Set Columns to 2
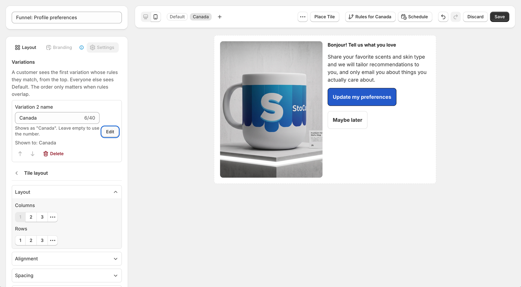521x287 pixels. point(31,217)
